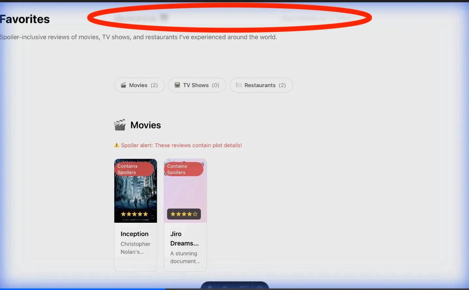Click the plate icon in Restaurants filter

[239, 85]
